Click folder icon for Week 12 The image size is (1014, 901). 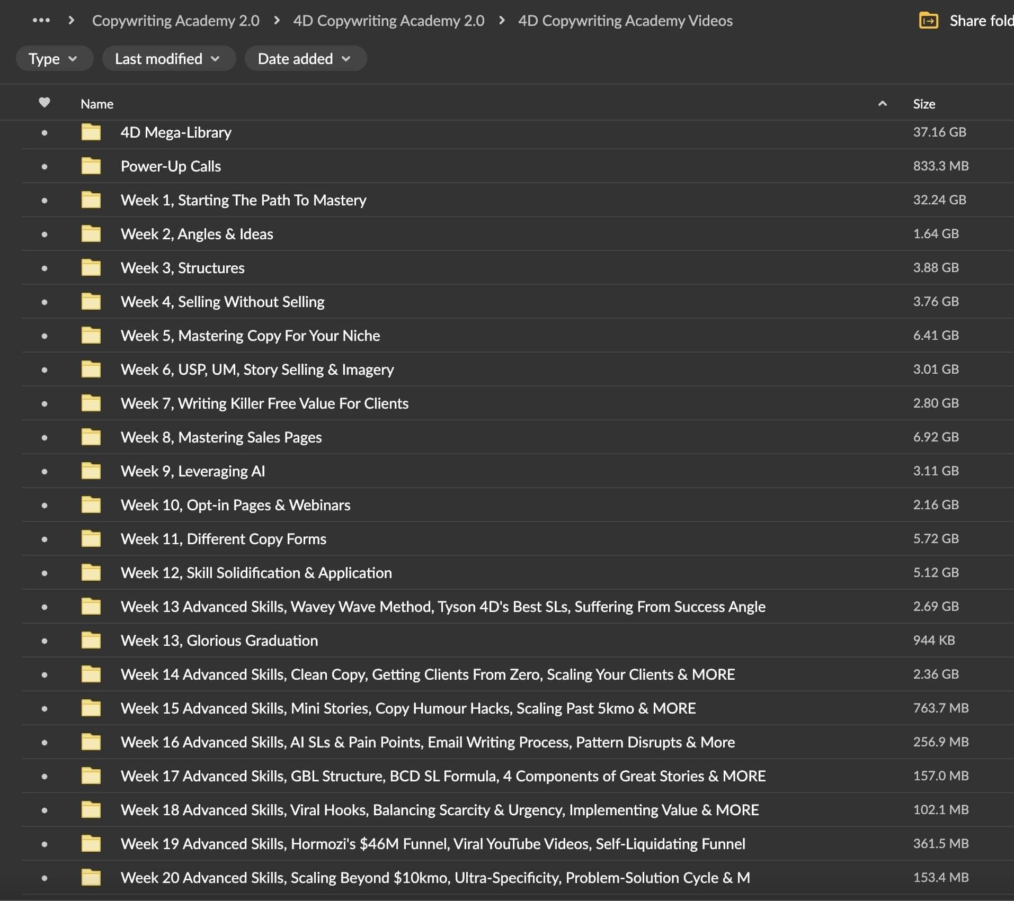(x=91, y=572)
